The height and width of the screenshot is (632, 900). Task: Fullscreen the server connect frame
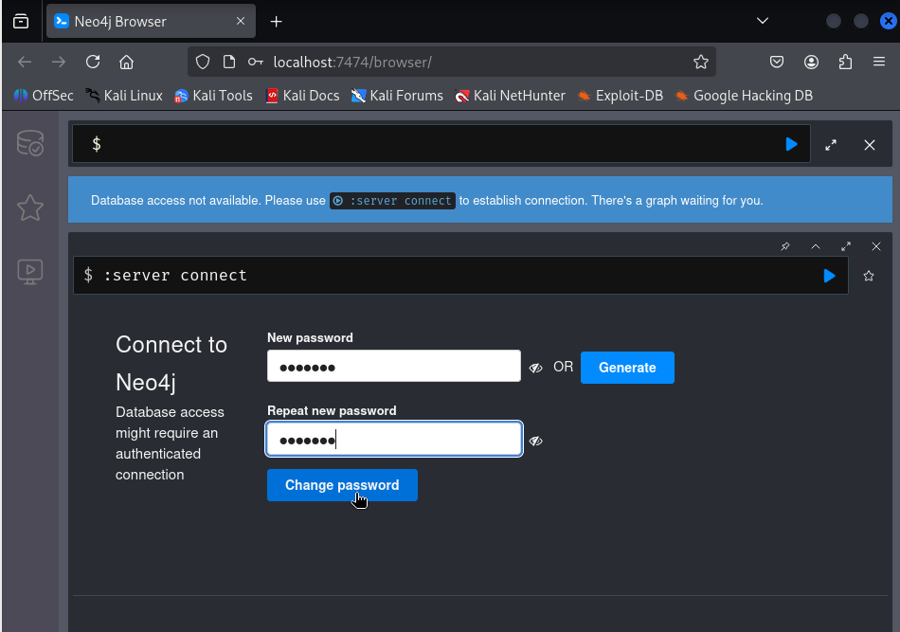[846, 246]
